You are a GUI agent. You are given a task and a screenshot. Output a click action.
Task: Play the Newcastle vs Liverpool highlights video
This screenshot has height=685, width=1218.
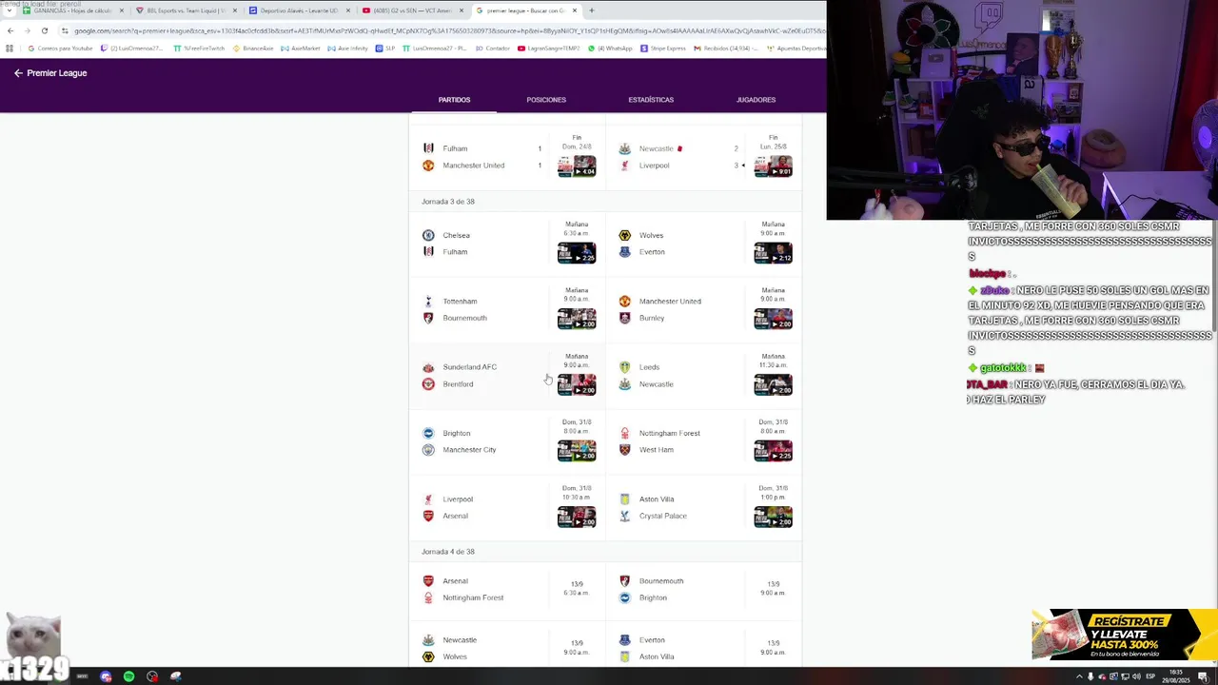[773, 166]
